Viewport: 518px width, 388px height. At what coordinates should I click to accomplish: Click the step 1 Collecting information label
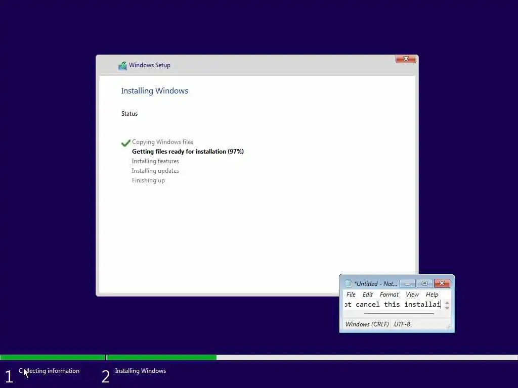[49, 371]
